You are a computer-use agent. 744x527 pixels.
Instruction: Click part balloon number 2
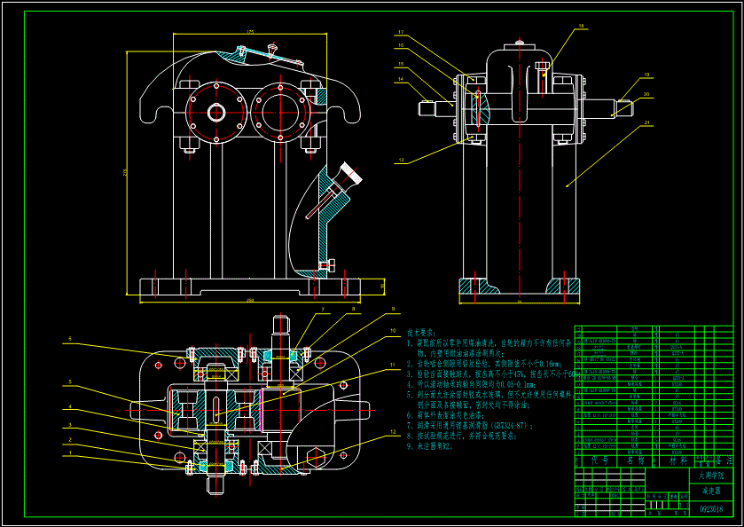[x=70, y=440]
